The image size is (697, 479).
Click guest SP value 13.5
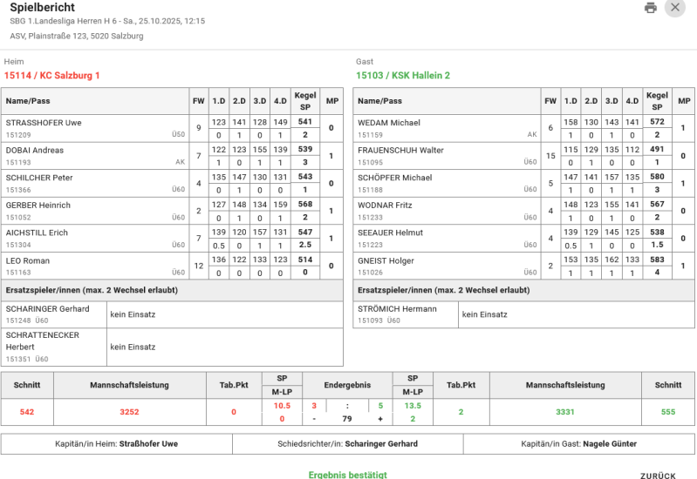(413, 406)
